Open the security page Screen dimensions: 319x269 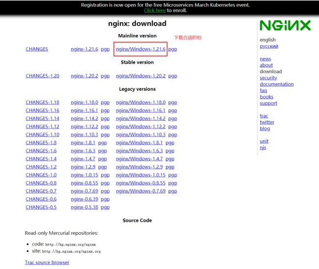[x=268, y=78]
